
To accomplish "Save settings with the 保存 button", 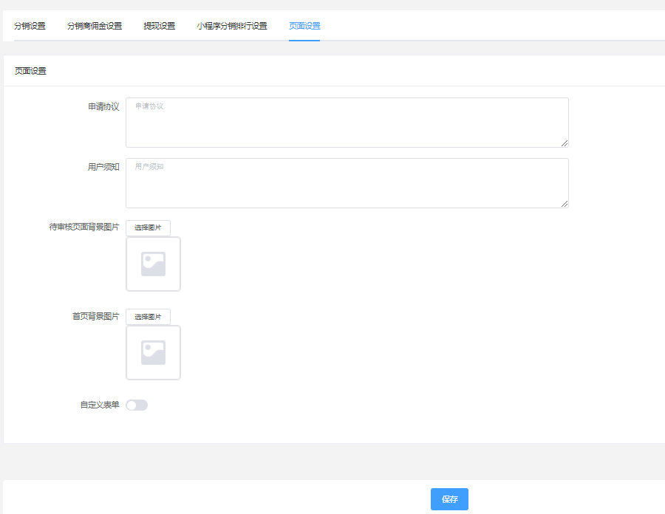I will pyautogui.click(x=449, y=499).
